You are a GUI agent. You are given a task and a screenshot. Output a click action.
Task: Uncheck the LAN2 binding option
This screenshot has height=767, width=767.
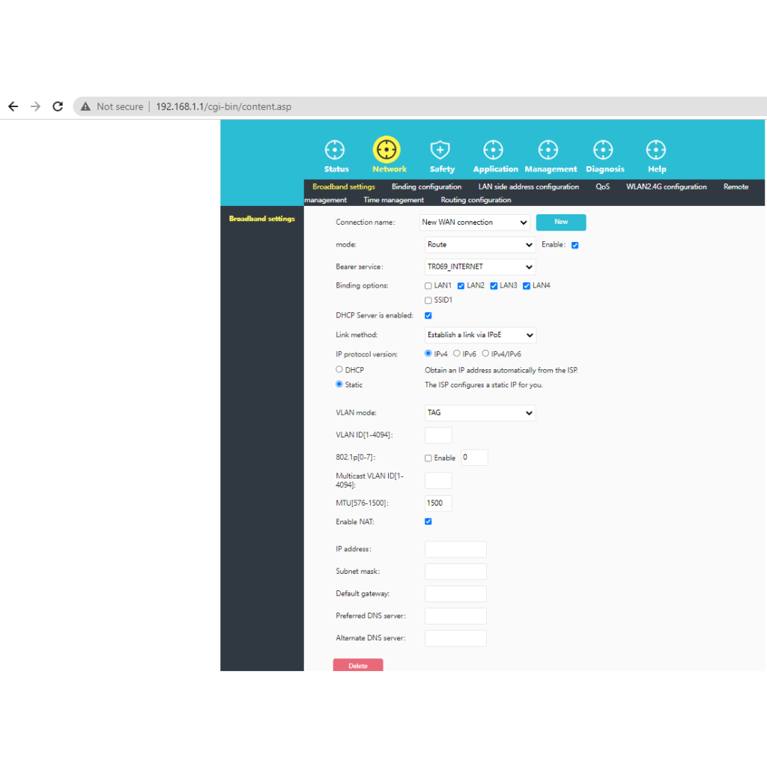[x=461, y=285]
